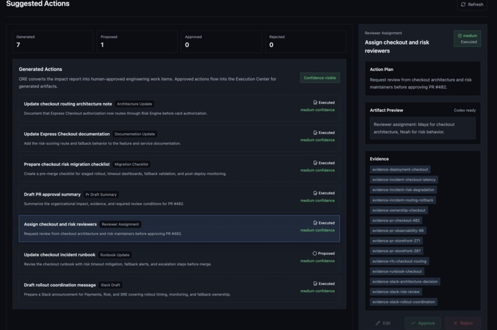Viewport: 497px width, 330px height.
Task: Open Update checkout routing architecture note
Action: (179, 108)
